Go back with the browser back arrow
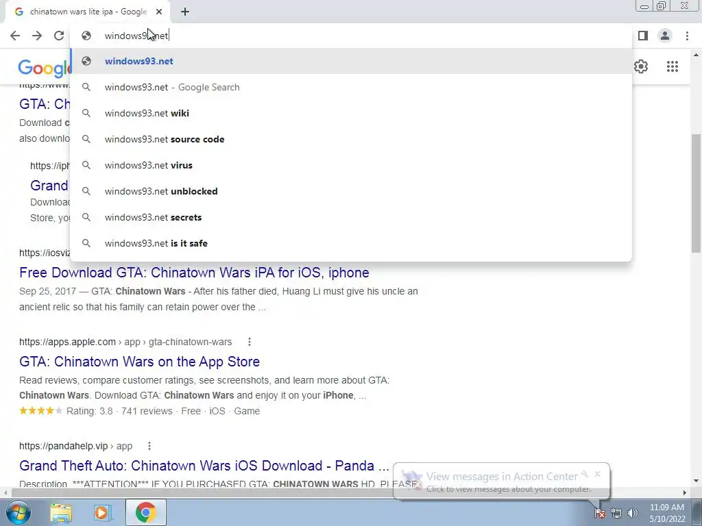Screen dimensions: 702x526 pyautogui.click(x=15, y=36)
